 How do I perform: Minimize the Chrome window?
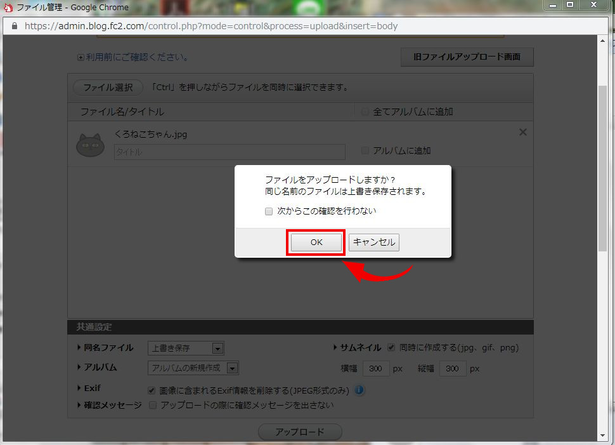pos(553,5)
